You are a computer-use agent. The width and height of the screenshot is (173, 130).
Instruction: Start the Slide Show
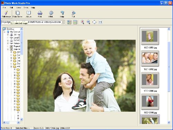click(x=17, y=14)
